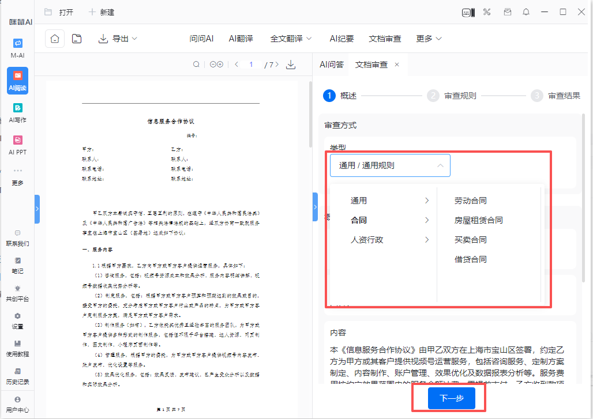Switch to the AI问答 tab

click(332, 65)
